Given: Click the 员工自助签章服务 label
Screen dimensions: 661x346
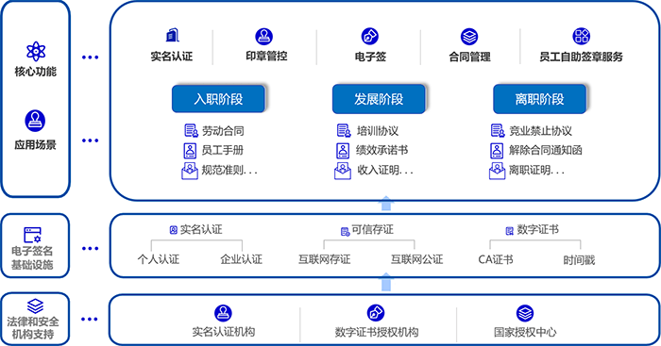Looking at the screenshot, I should (x=582, y=57).
